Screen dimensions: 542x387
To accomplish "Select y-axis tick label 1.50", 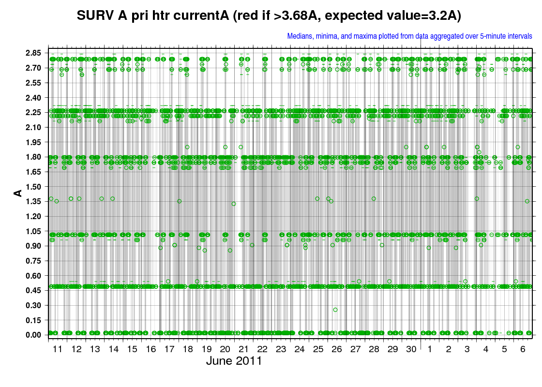I will [x=33, y=187].
